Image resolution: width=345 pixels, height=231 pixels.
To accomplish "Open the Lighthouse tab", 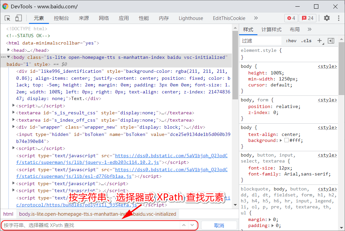I will (x=191, y=18).
